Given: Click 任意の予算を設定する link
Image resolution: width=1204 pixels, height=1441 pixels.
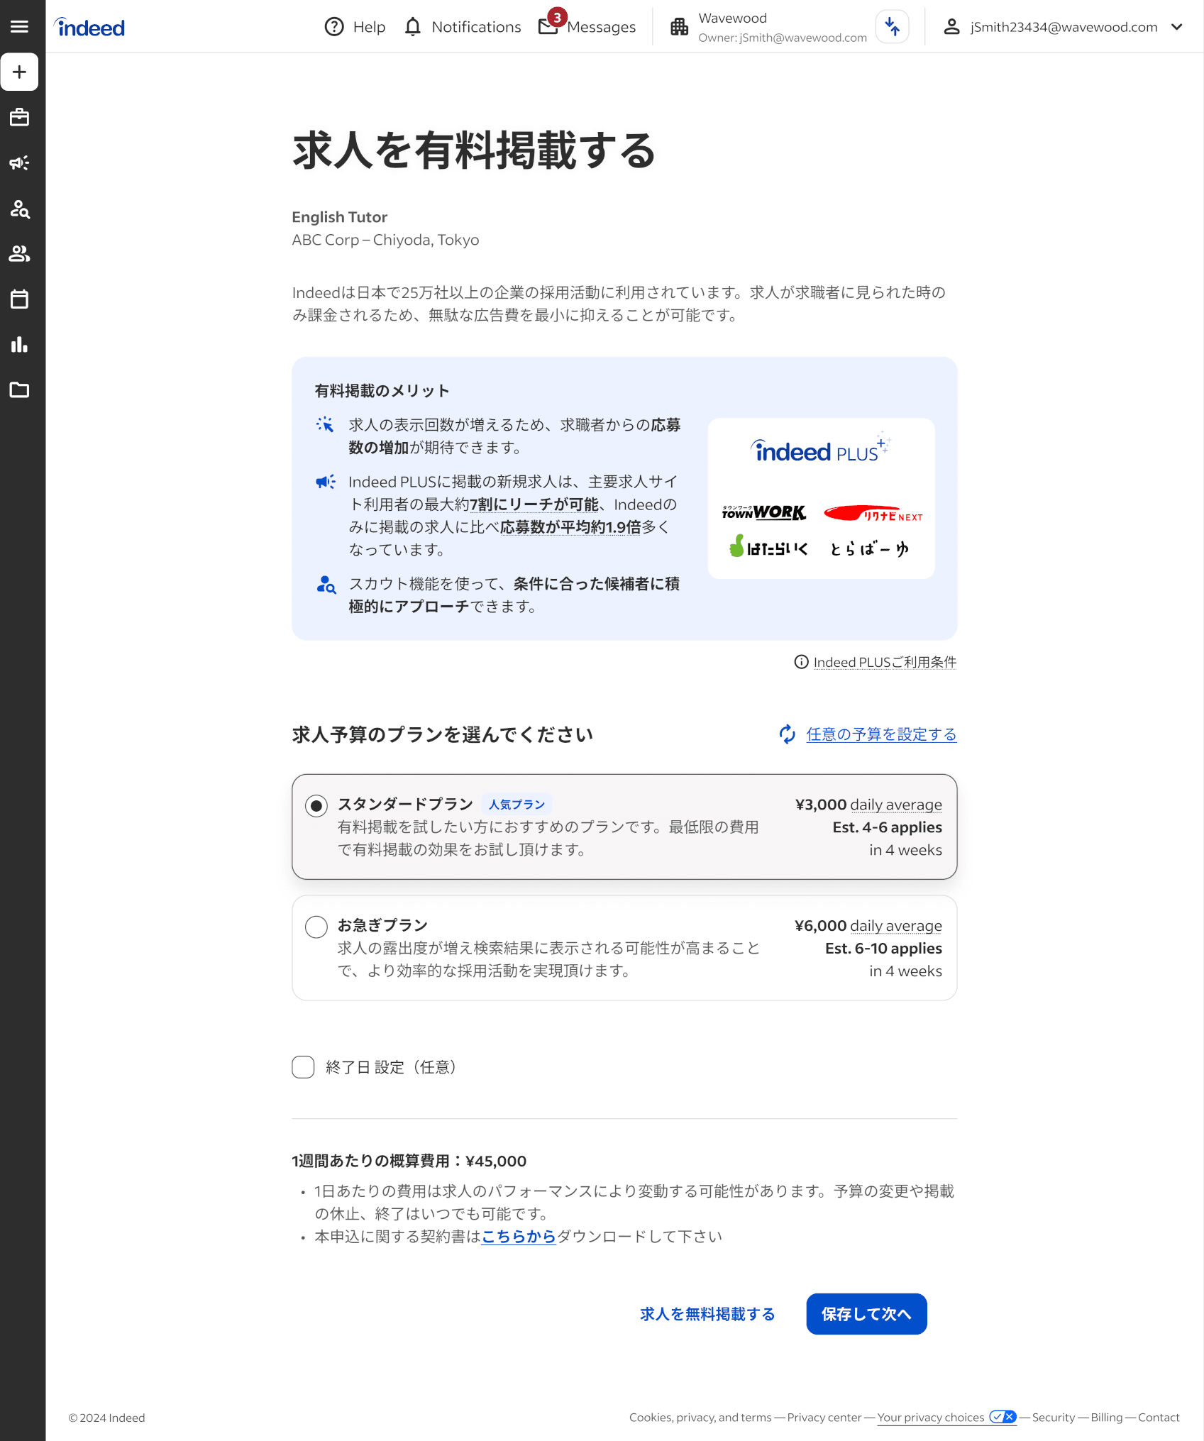Looking at the screenshot, I should pos(880,734).
